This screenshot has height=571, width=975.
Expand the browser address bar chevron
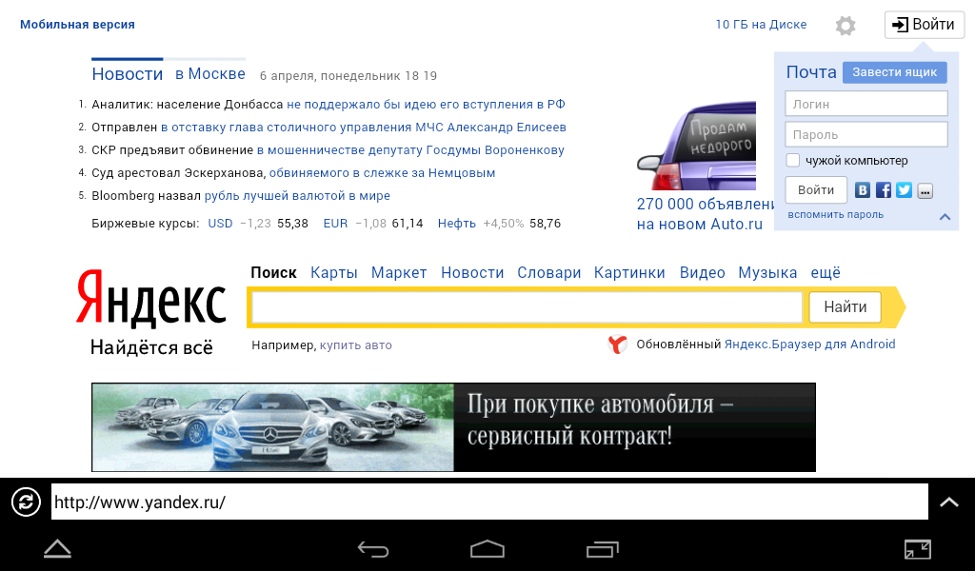click(x=949, y=502)
